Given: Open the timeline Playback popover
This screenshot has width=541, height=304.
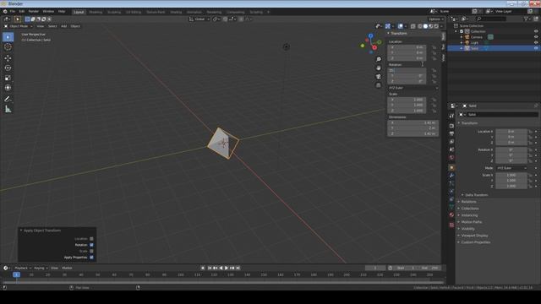Looking at the screenshot, I should point(23,268).
